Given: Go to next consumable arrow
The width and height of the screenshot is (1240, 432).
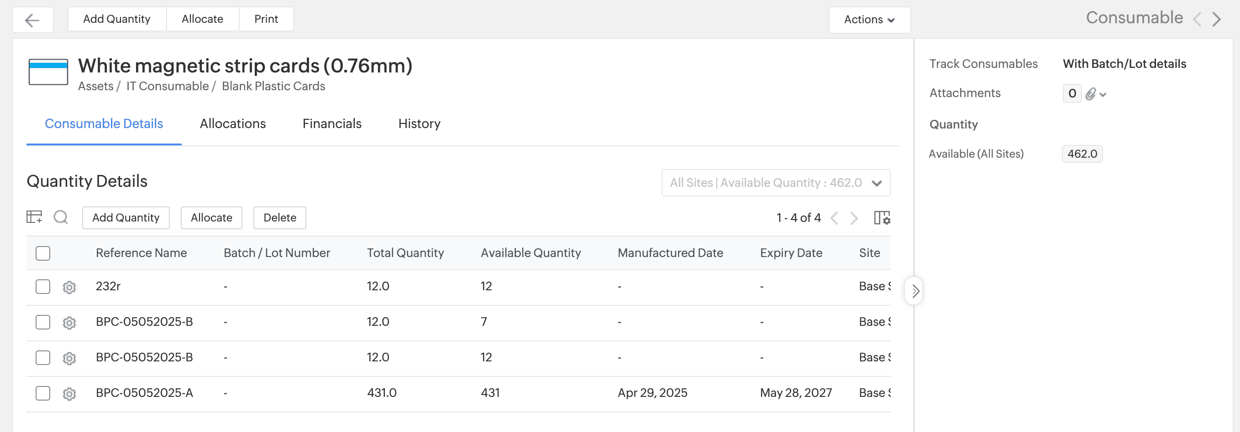Looking at the screenshot, I should (x=1216, y=19).
